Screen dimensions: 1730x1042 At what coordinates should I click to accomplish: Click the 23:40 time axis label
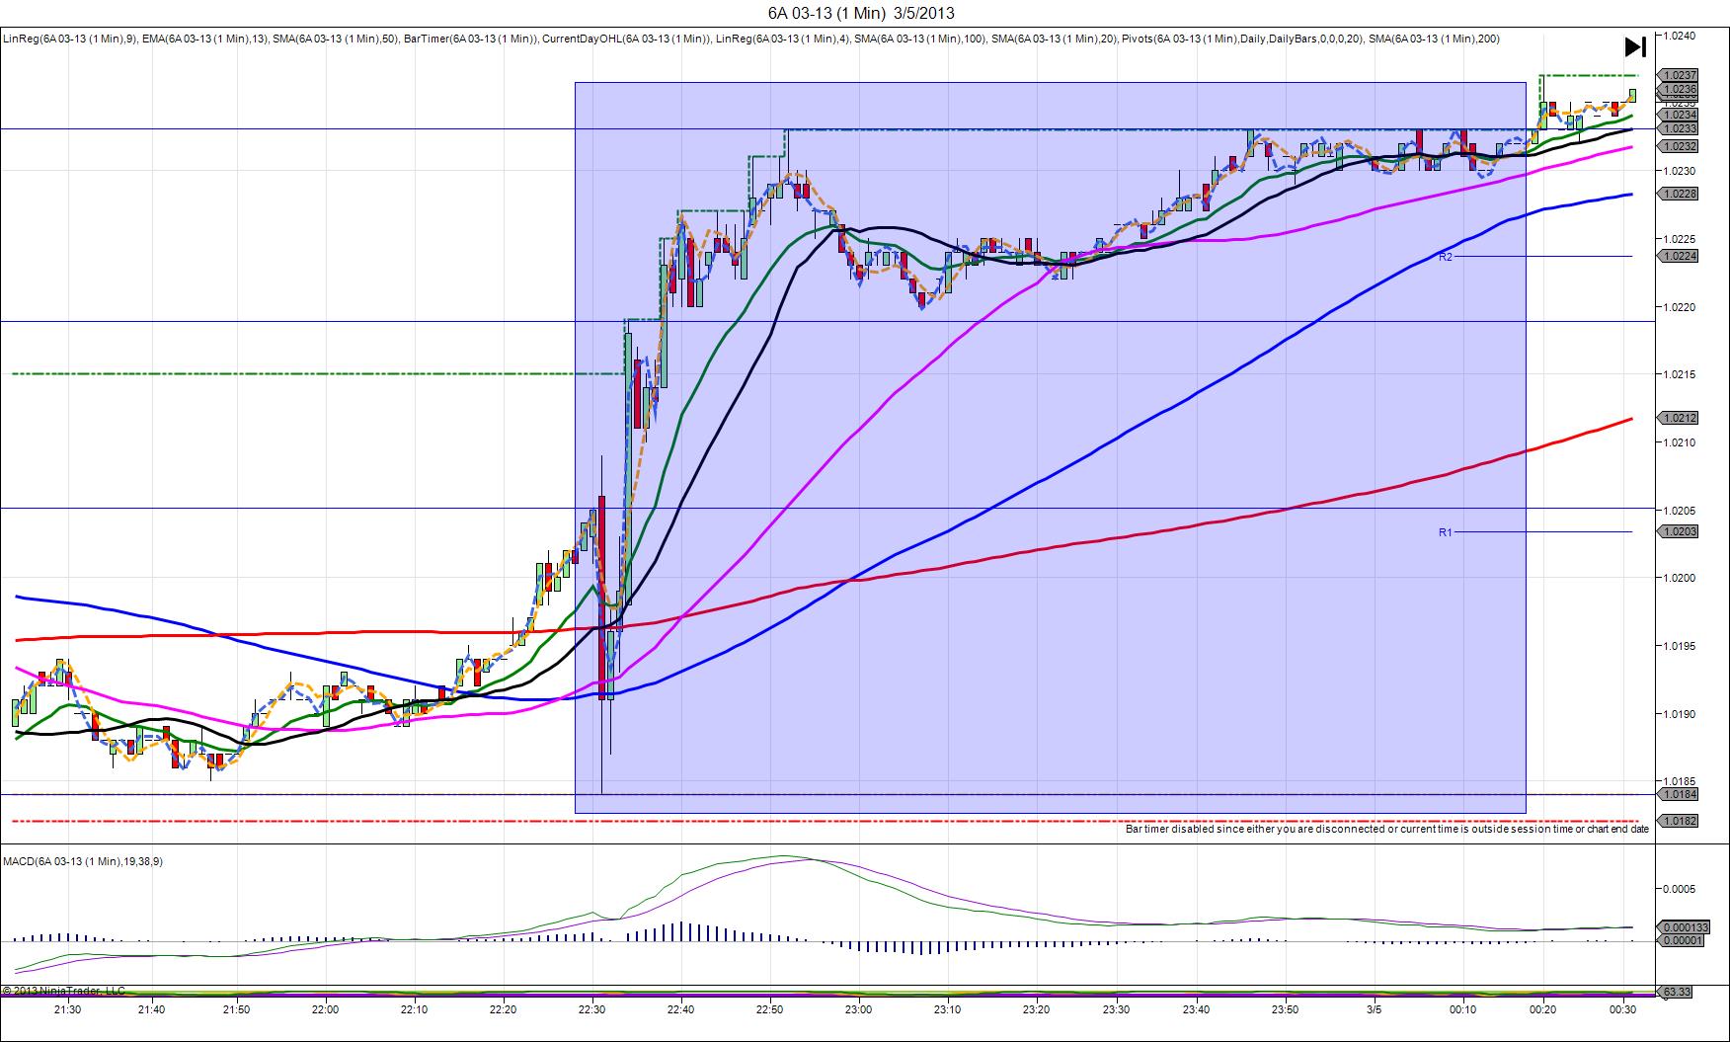point(1197,1009)
